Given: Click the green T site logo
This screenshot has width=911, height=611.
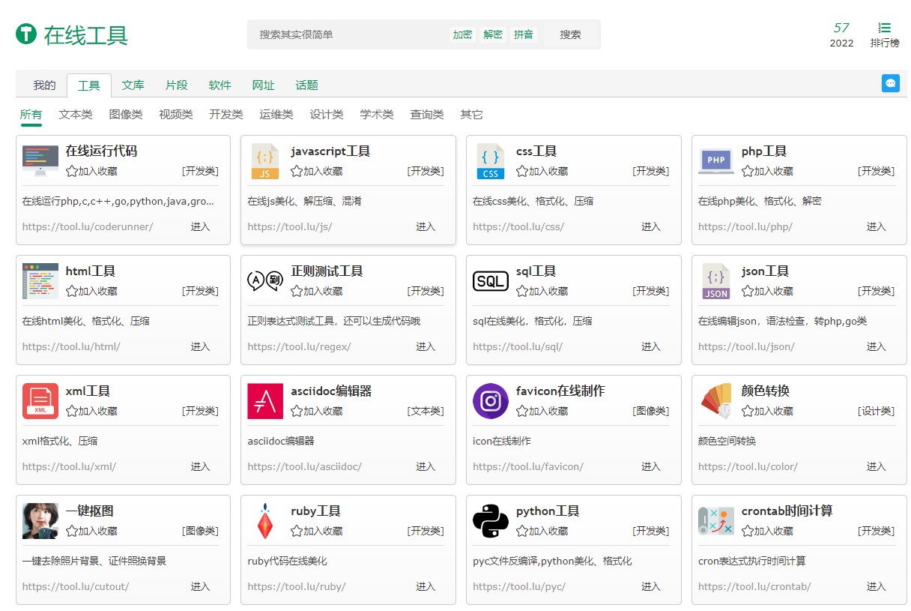Looking at the screenshot, I should (x=26, y=34).
